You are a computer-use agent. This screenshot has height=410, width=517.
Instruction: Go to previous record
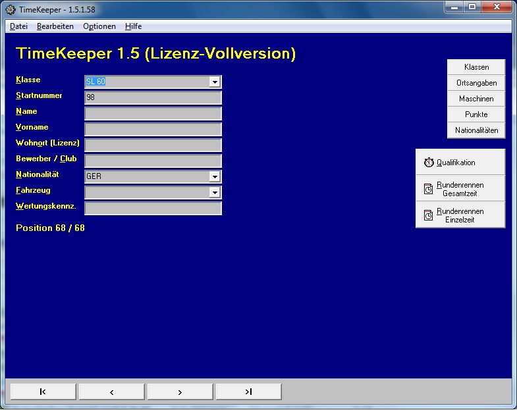click(x=111, y=392)
